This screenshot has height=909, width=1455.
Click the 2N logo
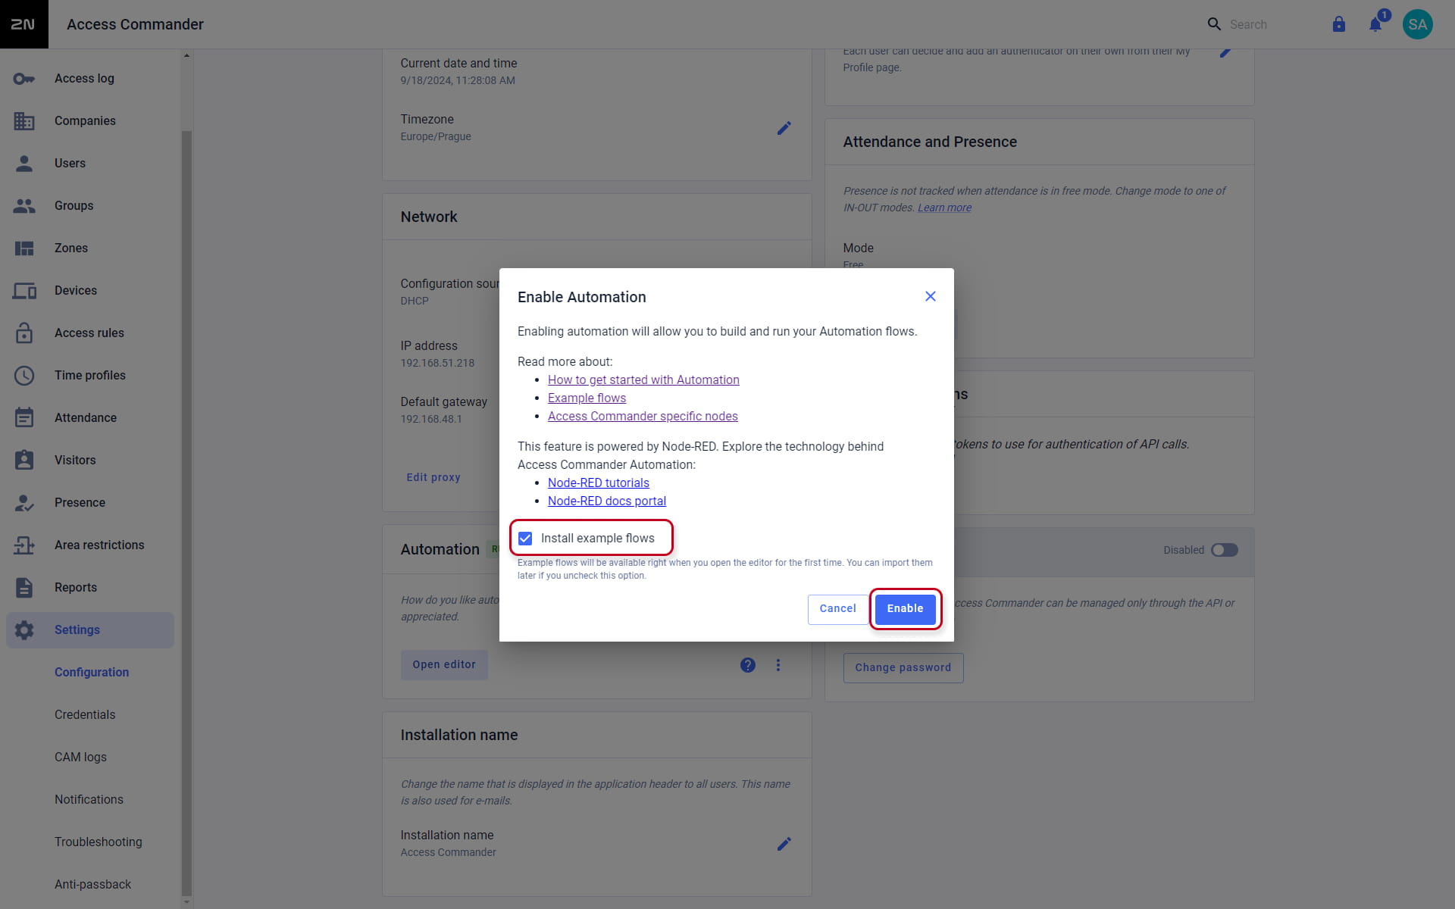click(23, 24)
